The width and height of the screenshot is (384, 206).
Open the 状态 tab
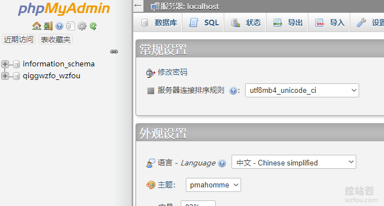tap(246, 23)
